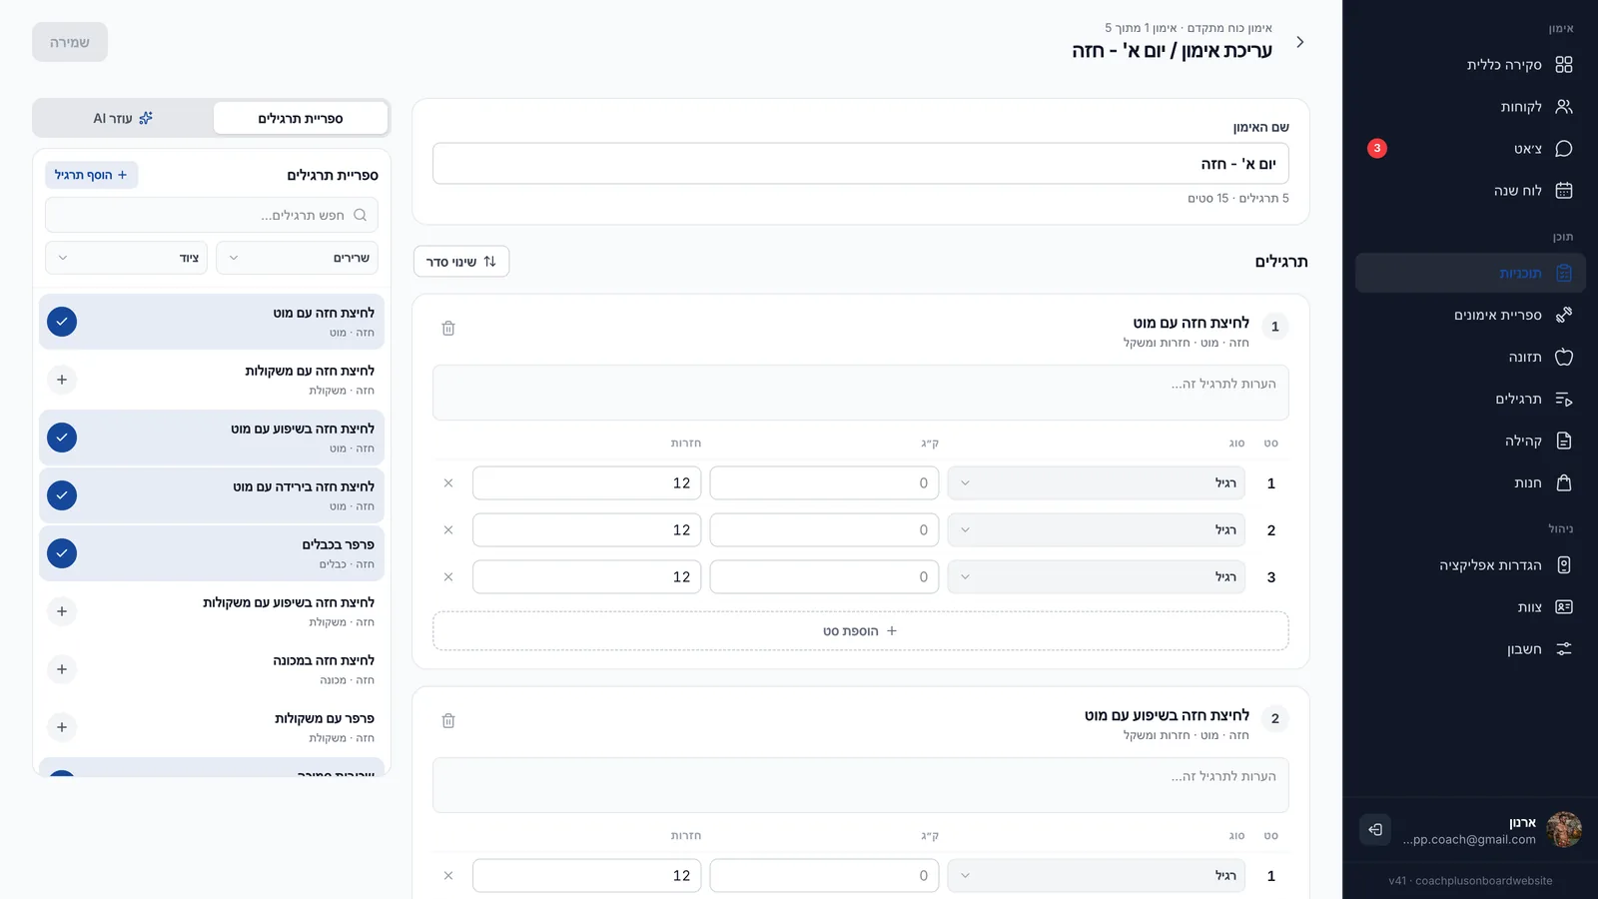Screen dimensions: 1598x899
Task: Open set 3 type dropdown of first exercise
Action: (1096, 577)
